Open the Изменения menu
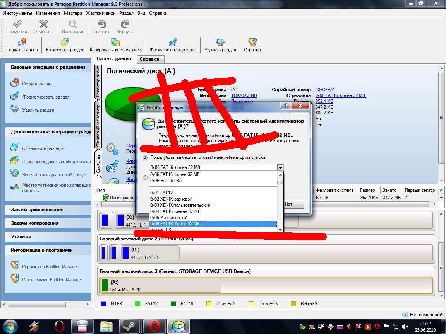 [48, 13]
